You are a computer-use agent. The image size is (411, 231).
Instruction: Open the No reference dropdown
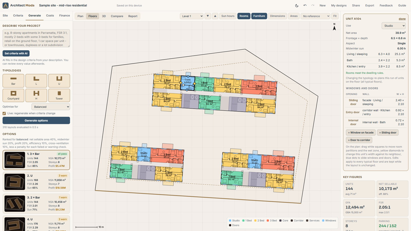[x=315, y=16]
